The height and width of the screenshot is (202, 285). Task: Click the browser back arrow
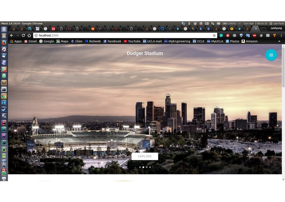tap(11, 35)
